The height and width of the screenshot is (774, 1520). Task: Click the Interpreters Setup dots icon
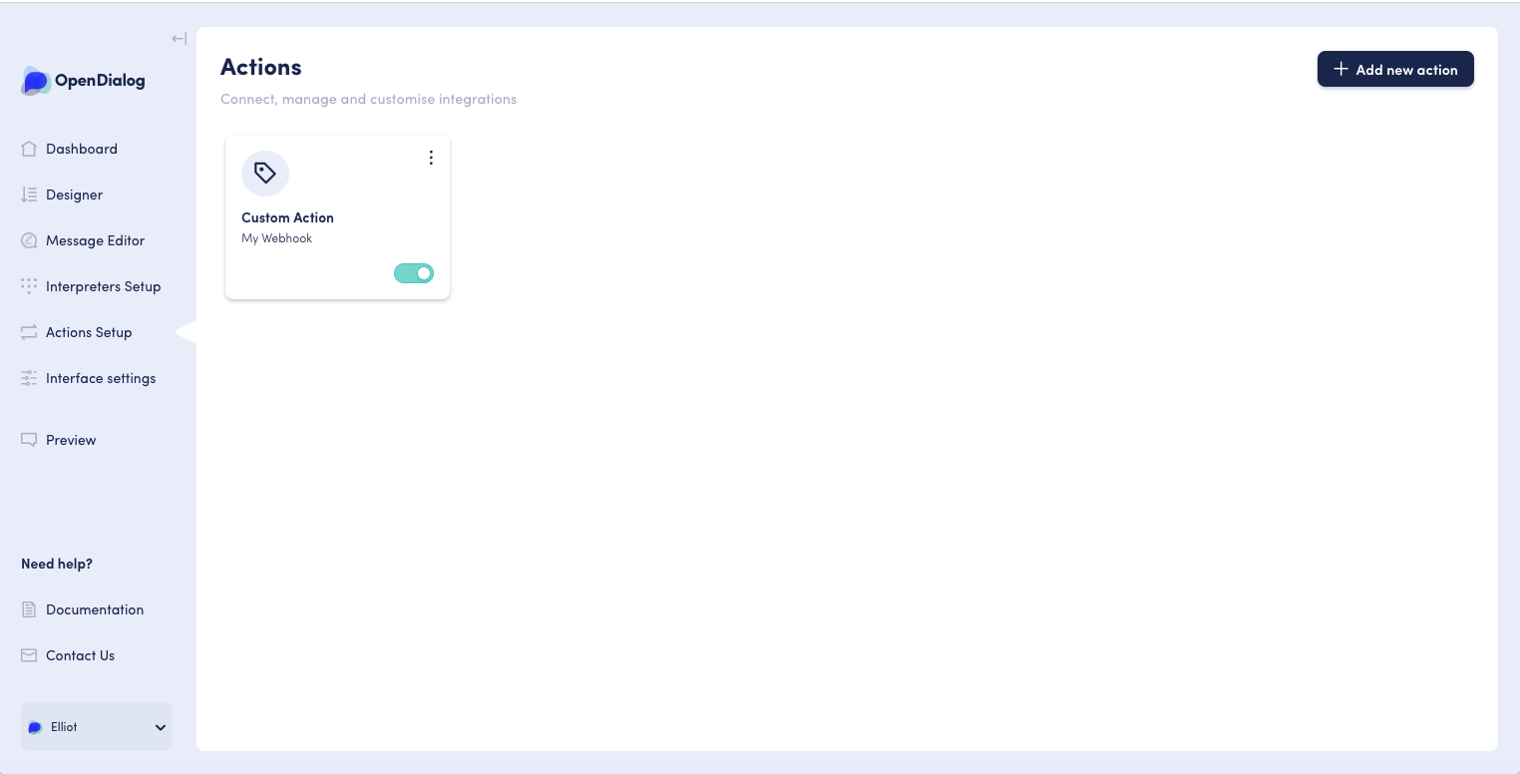pos(29,286)
